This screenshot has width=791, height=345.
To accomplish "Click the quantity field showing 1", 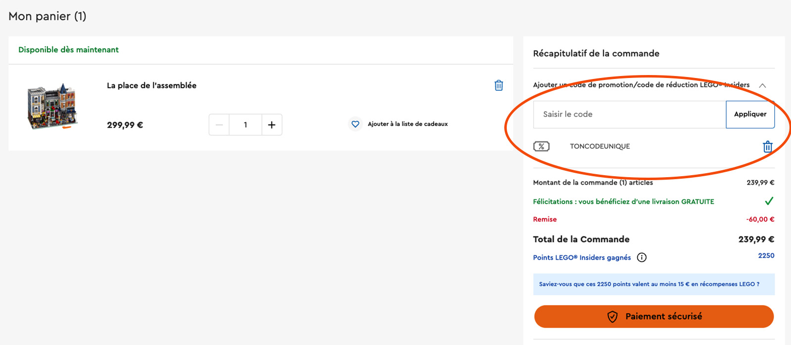I will [x=245, y=125].
